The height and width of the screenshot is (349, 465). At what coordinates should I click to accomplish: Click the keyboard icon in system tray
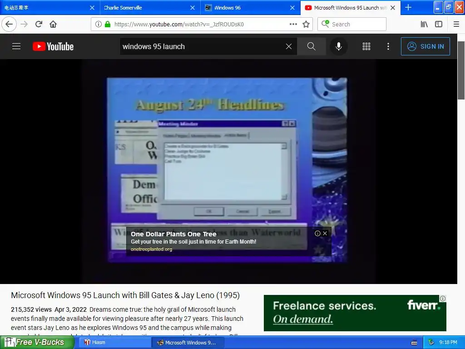414,343
